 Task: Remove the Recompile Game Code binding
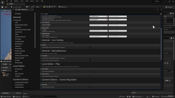[107, 20]
